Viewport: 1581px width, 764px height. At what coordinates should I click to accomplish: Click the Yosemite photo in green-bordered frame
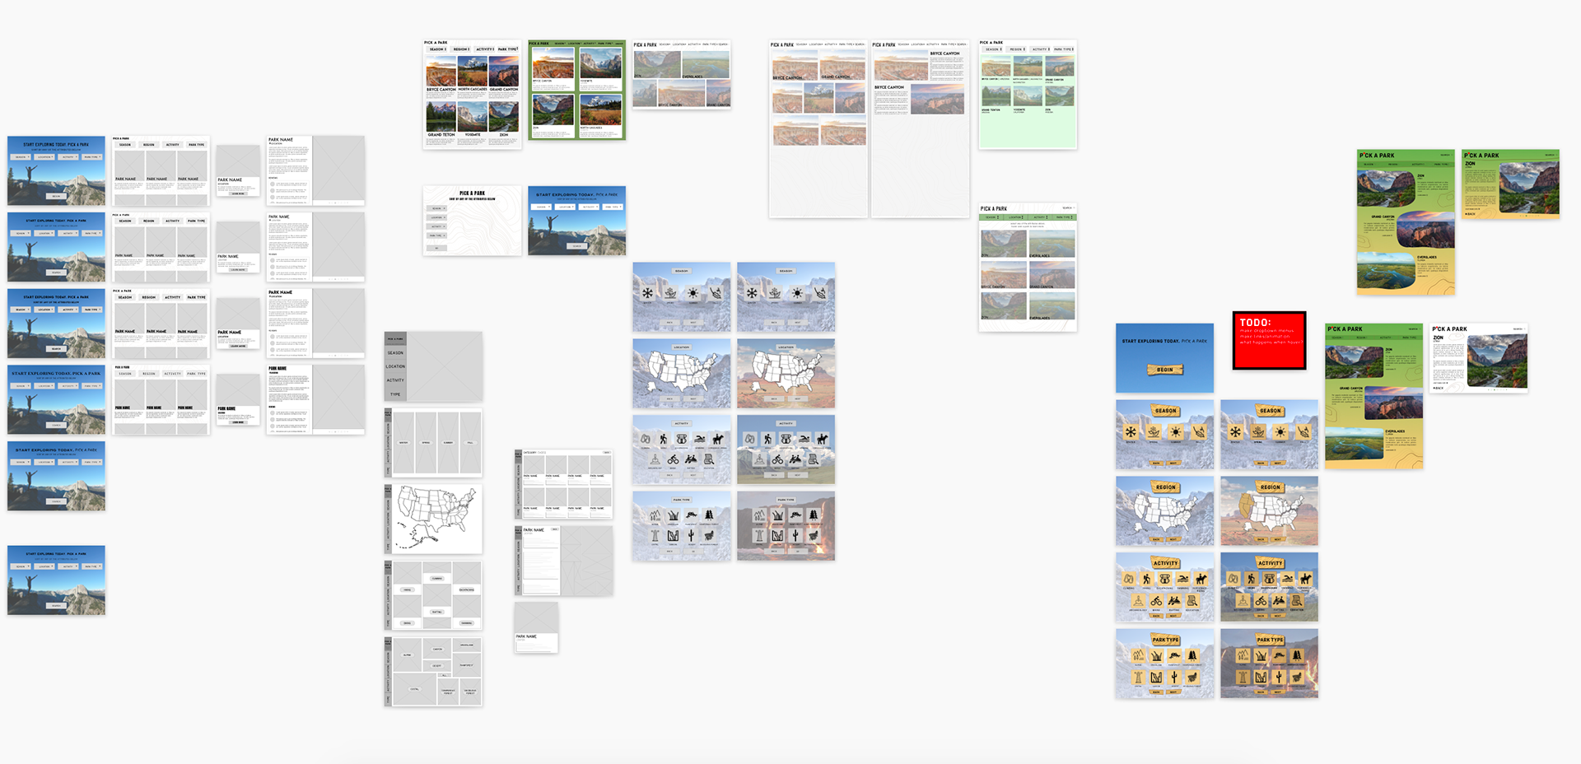pyautogui.click(x=600, y=63)
